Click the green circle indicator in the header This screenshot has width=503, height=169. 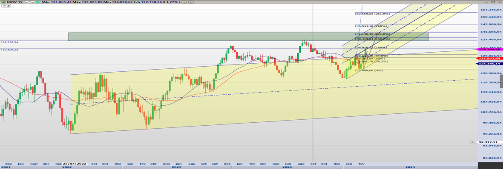click(x=38, y=2)
